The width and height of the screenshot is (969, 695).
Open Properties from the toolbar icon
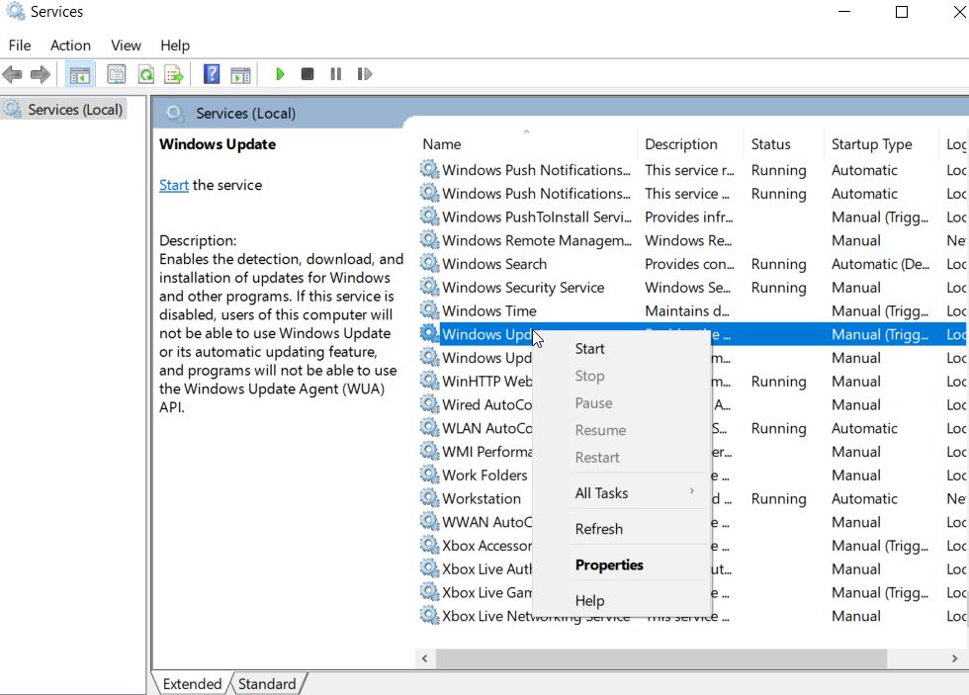(117, 75)
